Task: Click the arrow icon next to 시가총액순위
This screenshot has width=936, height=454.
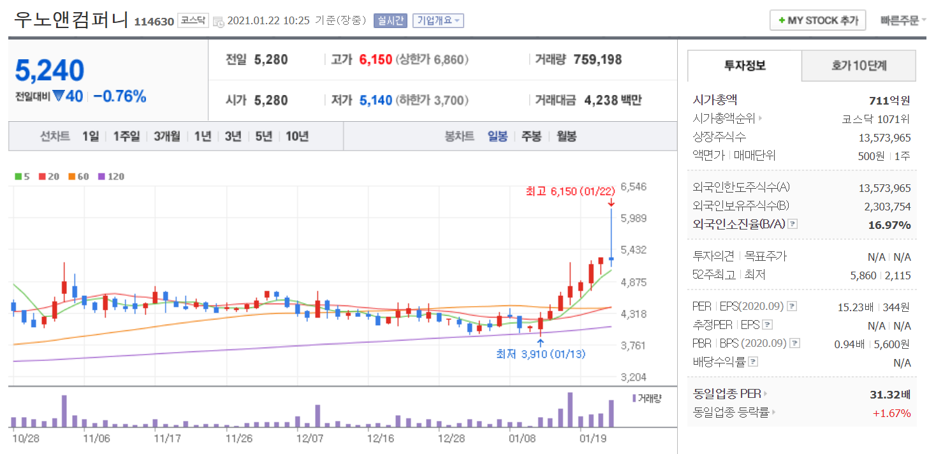Action: pos(760,119)
